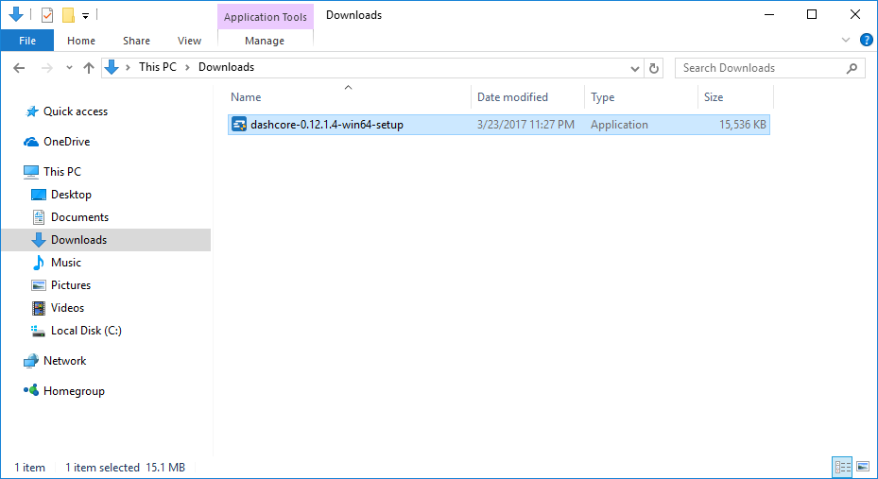The height and width of the screenshot is (479, 878).
Task: Expand the ribbon with the chevron
Action: 846,41
